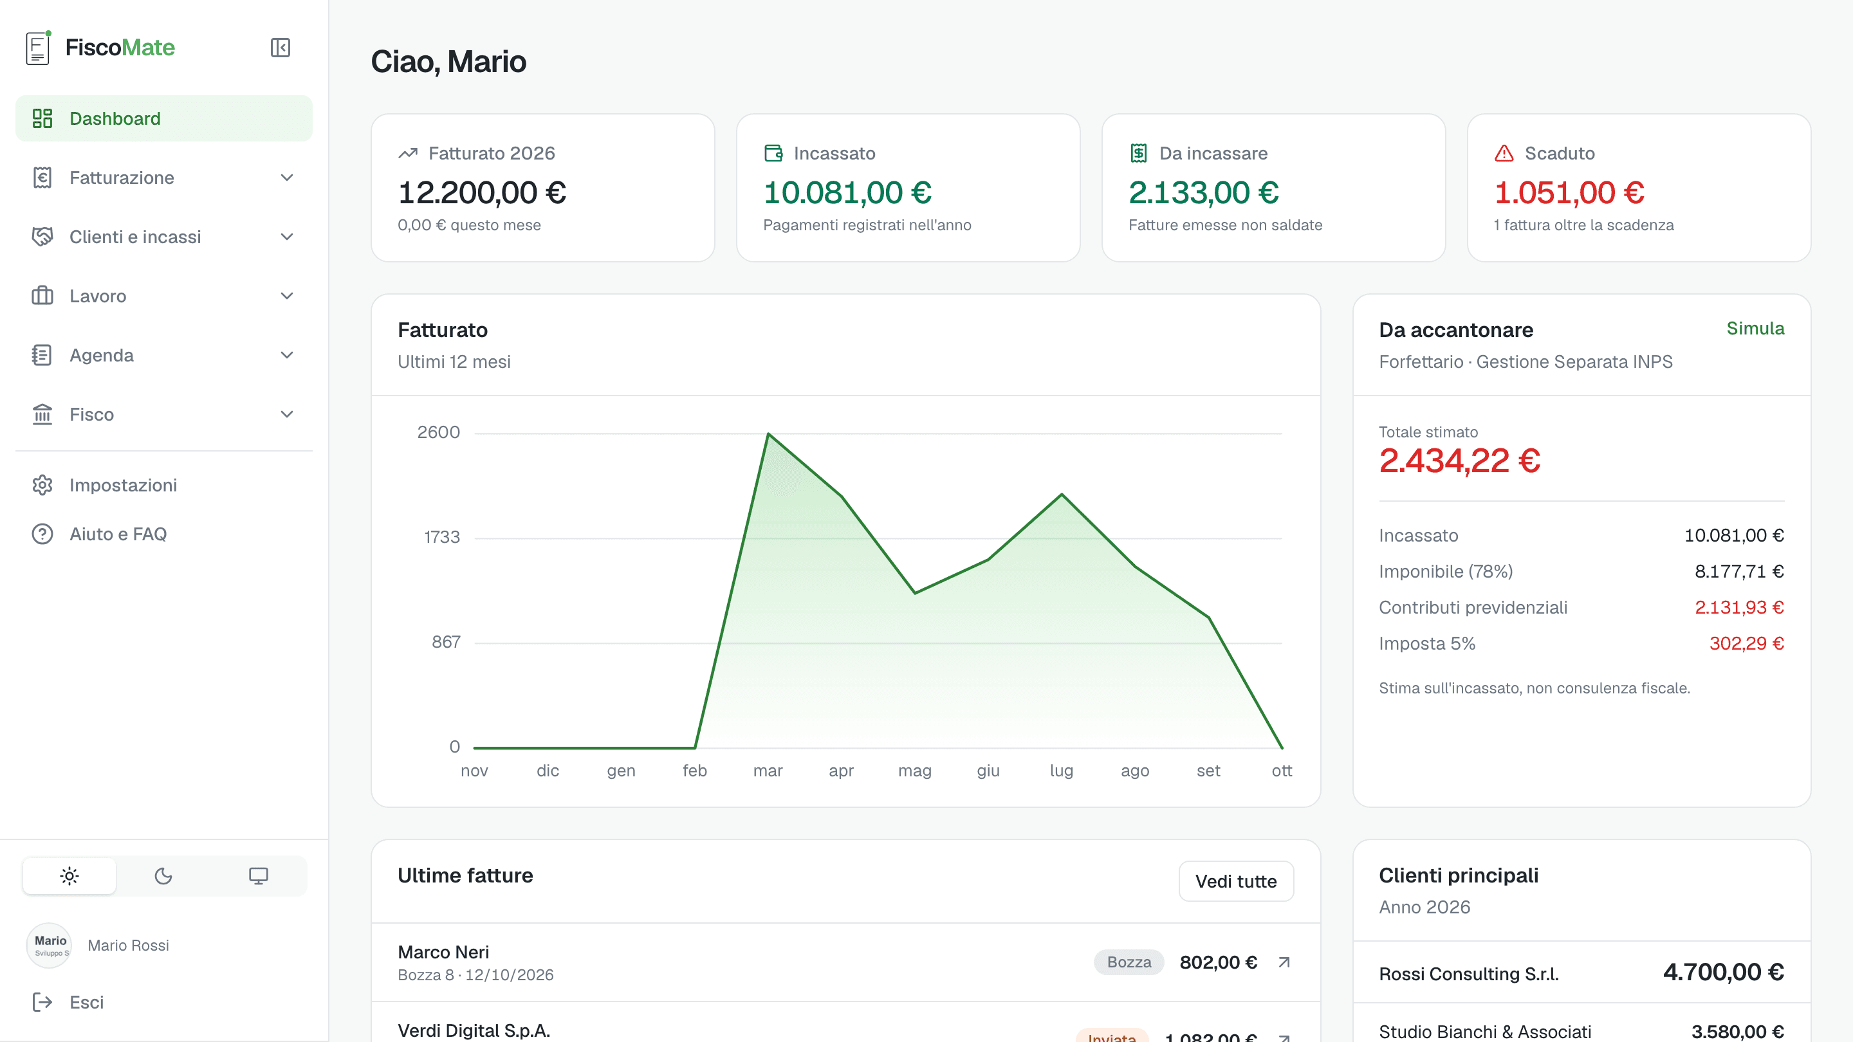Expand the Fatturazione chevron

click(x=287, y=178)
